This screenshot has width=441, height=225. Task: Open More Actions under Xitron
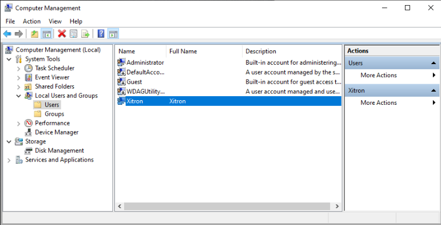(379, 102)
